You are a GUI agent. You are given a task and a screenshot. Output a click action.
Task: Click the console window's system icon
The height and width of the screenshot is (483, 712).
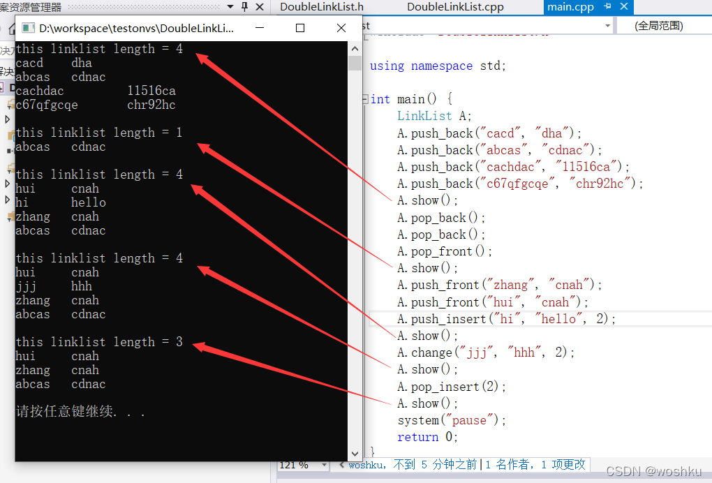[x=28, y=28]
